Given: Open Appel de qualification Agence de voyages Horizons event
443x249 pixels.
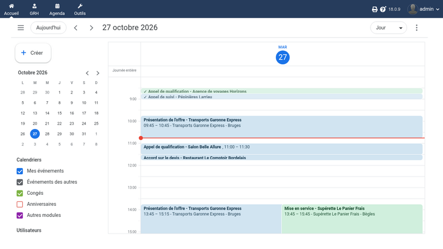Looking at the screenshot, I should pyautogui.click(x=281, y=91).
